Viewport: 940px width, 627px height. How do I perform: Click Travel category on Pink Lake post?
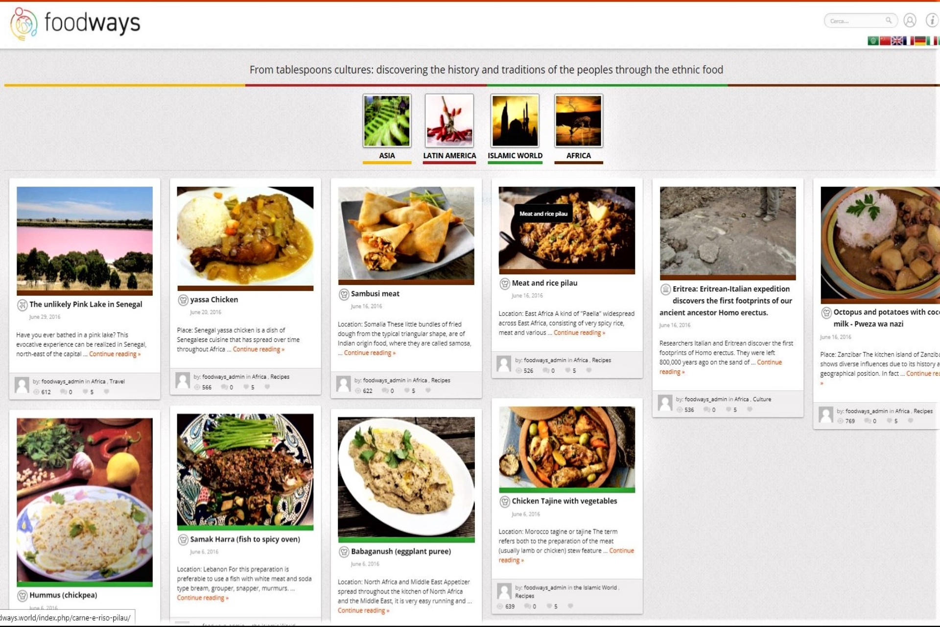tap(117, 381)
